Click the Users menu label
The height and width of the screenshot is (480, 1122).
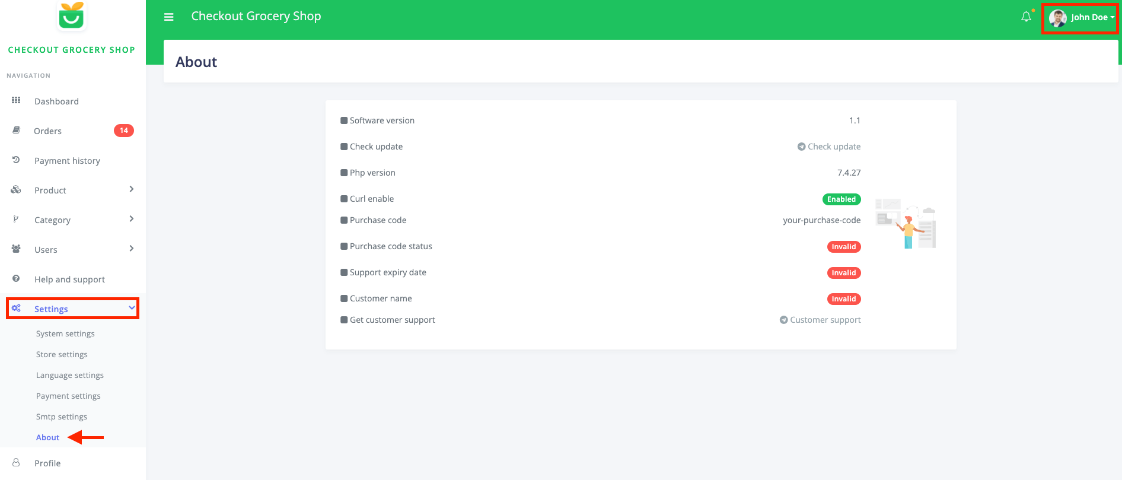[x=46, y=250]
